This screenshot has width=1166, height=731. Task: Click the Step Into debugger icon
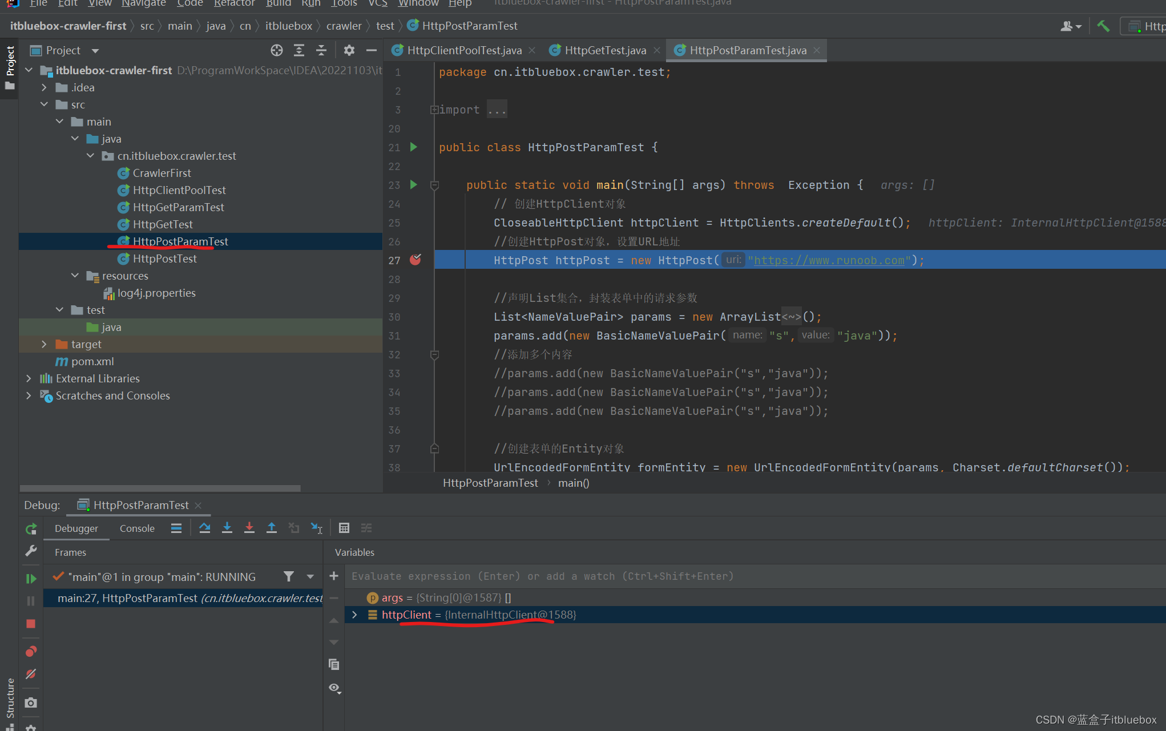coord(227,528)
